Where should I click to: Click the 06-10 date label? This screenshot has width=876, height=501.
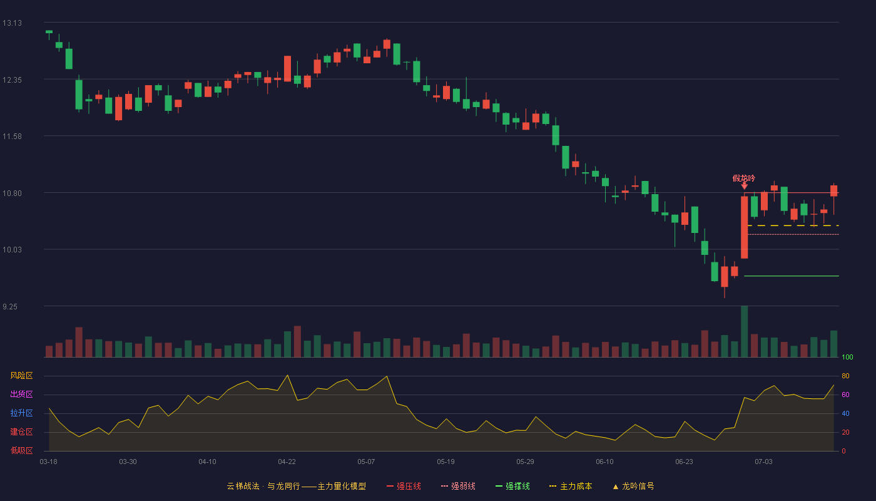(604, 462)
